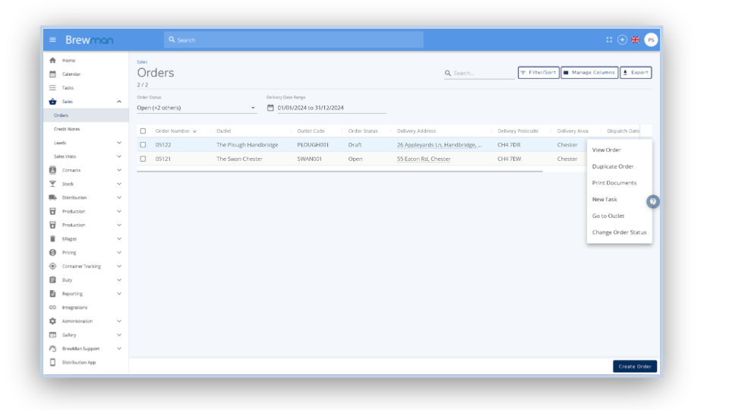
Task: Click the Brewman logo
Action: pos(90,40)
